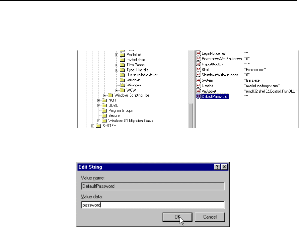Image resolution: width=299 pixels, height=227 pixels.
Task: Select the System value name
Action: [x=207, y=80]
